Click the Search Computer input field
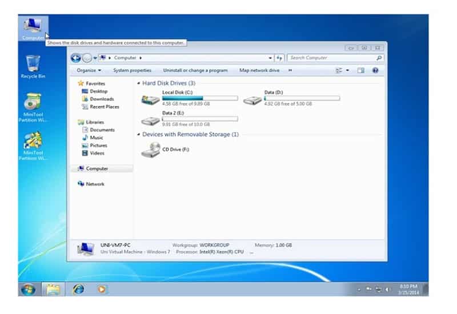The image size is (457, 314). 331,58
